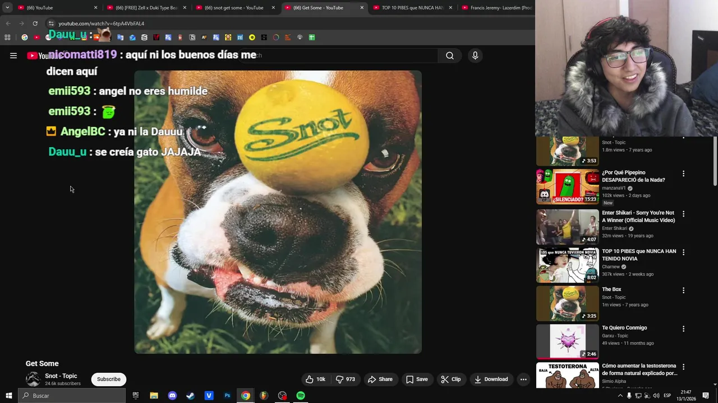View site information icon in address bar
718x403 pixels.
51,24
